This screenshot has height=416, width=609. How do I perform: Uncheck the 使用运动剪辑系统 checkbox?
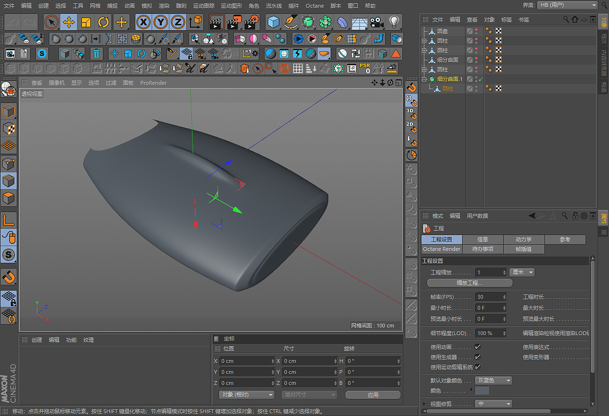coord(477,367)
